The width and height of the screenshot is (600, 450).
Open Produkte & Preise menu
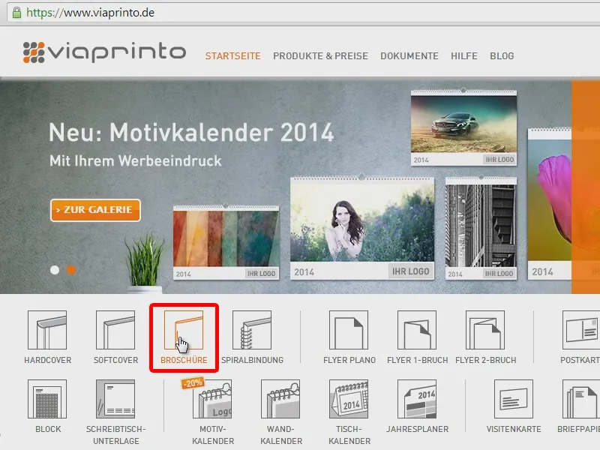pos(320,55)
